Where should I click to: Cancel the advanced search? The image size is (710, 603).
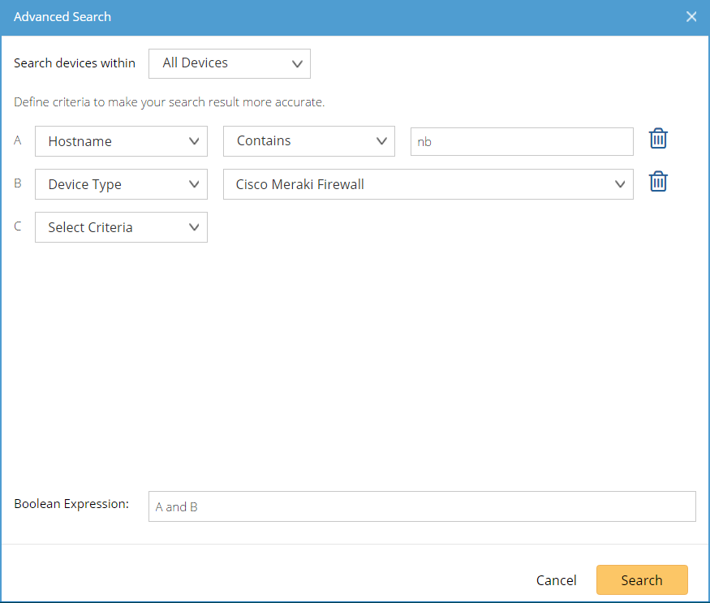point(556,580)
